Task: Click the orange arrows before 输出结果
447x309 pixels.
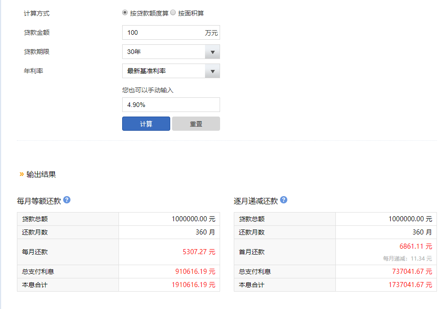Action: tap(22, 174)
